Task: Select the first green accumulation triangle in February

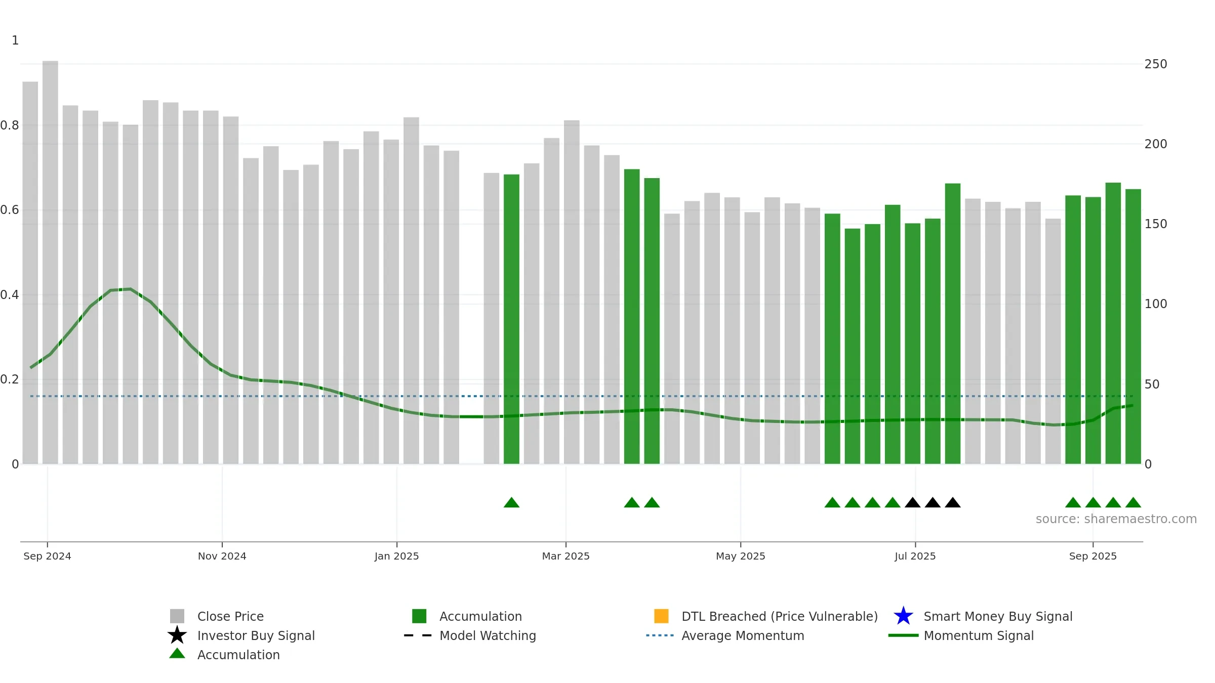Action: 511,502
